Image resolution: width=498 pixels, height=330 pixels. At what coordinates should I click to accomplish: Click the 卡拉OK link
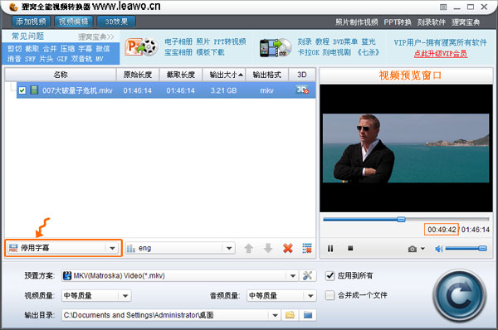coord(308,52)
